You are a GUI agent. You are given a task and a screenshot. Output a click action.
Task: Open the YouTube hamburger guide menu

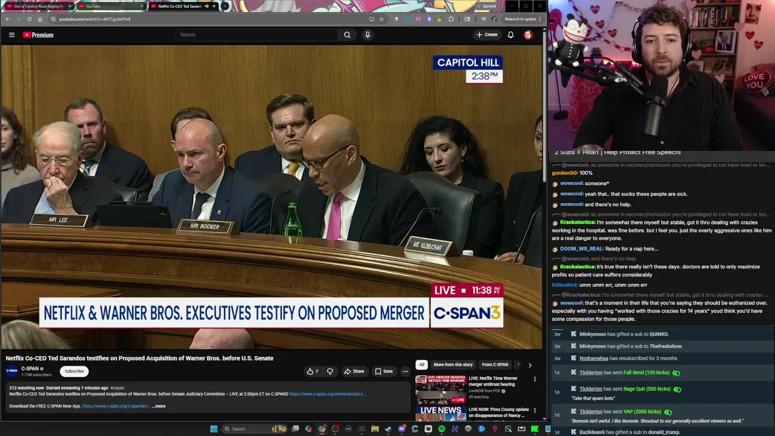[12, 35]
